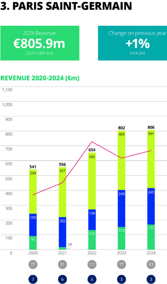Screen dimensions: 167x284
Task: Select the blue 139 segment of the 2022 bar
Action: click(x=92, y=220)
